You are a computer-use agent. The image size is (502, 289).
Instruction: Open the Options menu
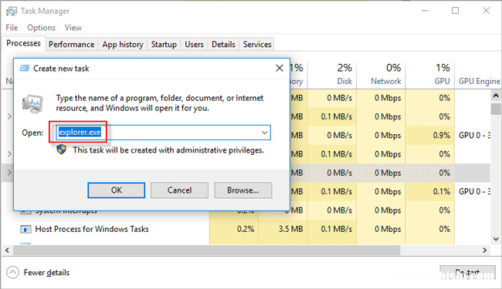coord(41,28)
